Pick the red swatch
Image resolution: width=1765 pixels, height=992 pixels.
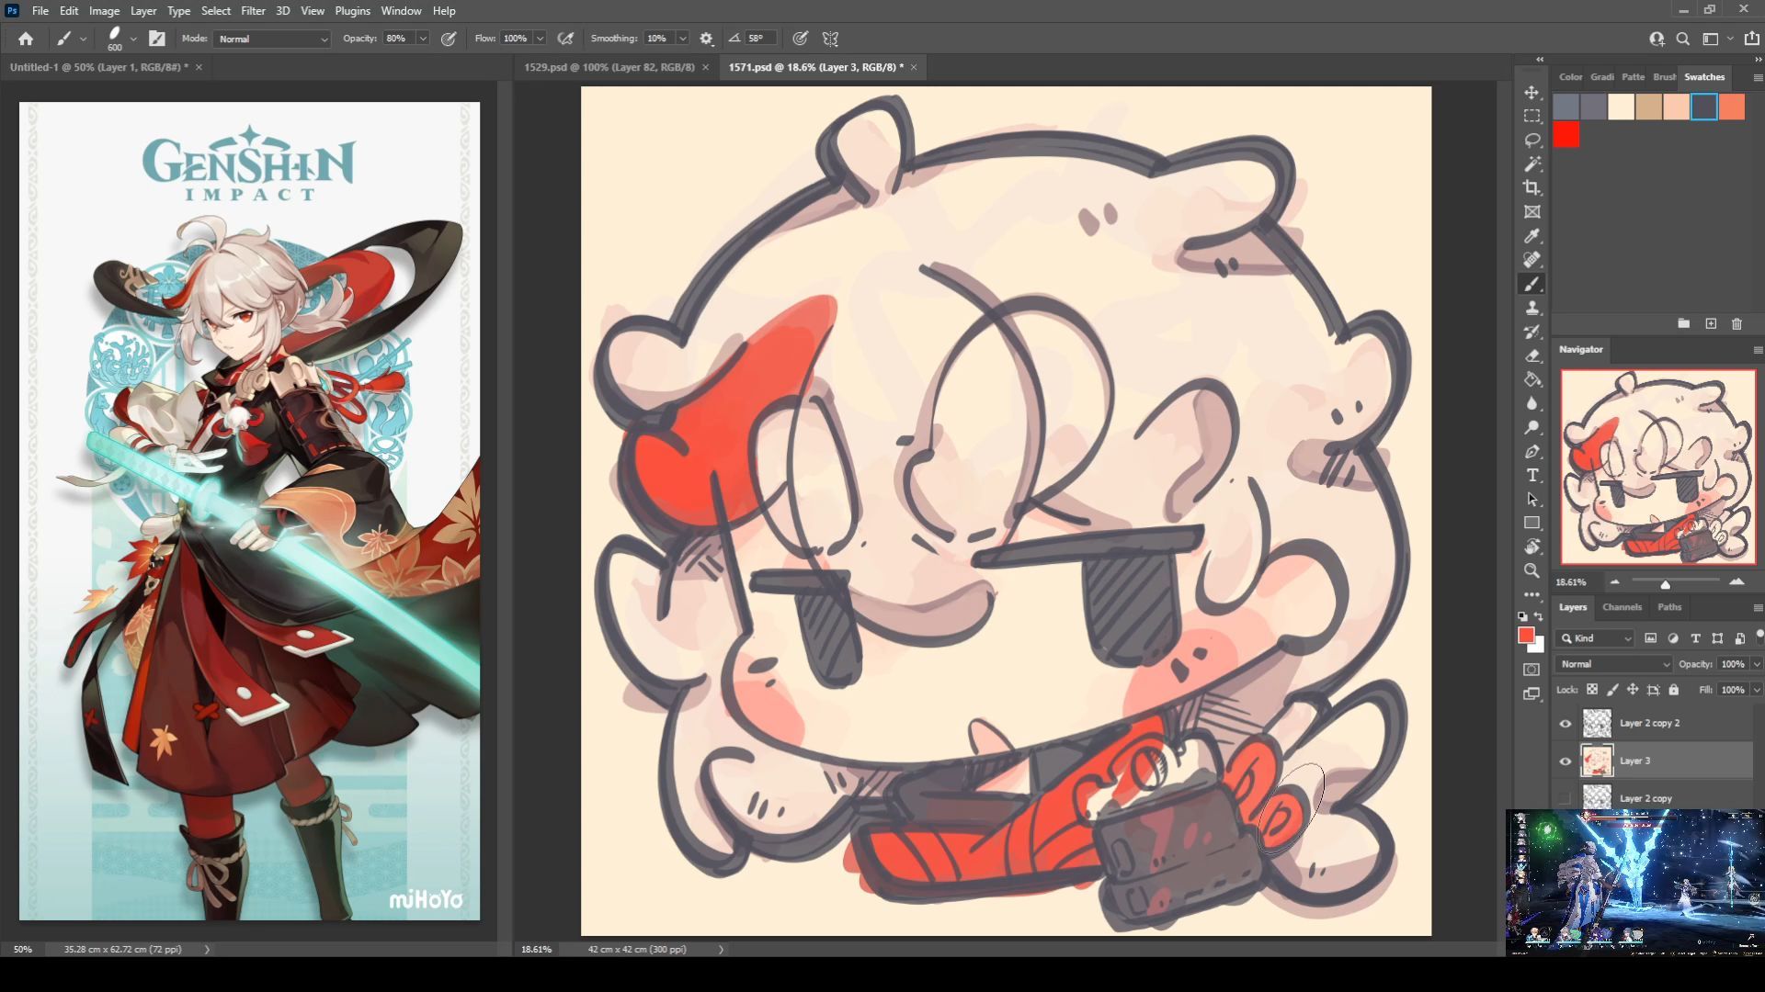(x=1566, y=135)
